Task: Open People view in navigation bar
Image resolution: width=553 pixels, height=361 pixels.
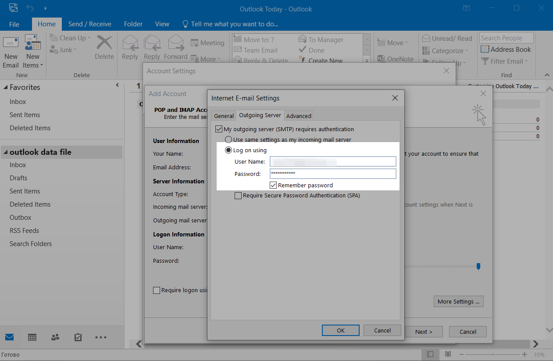Action: point(55,337)
